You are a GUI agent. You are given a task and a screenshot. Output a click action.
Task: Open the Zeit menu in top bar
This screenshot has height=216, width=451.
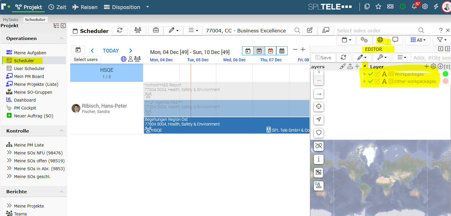point(57,7)
